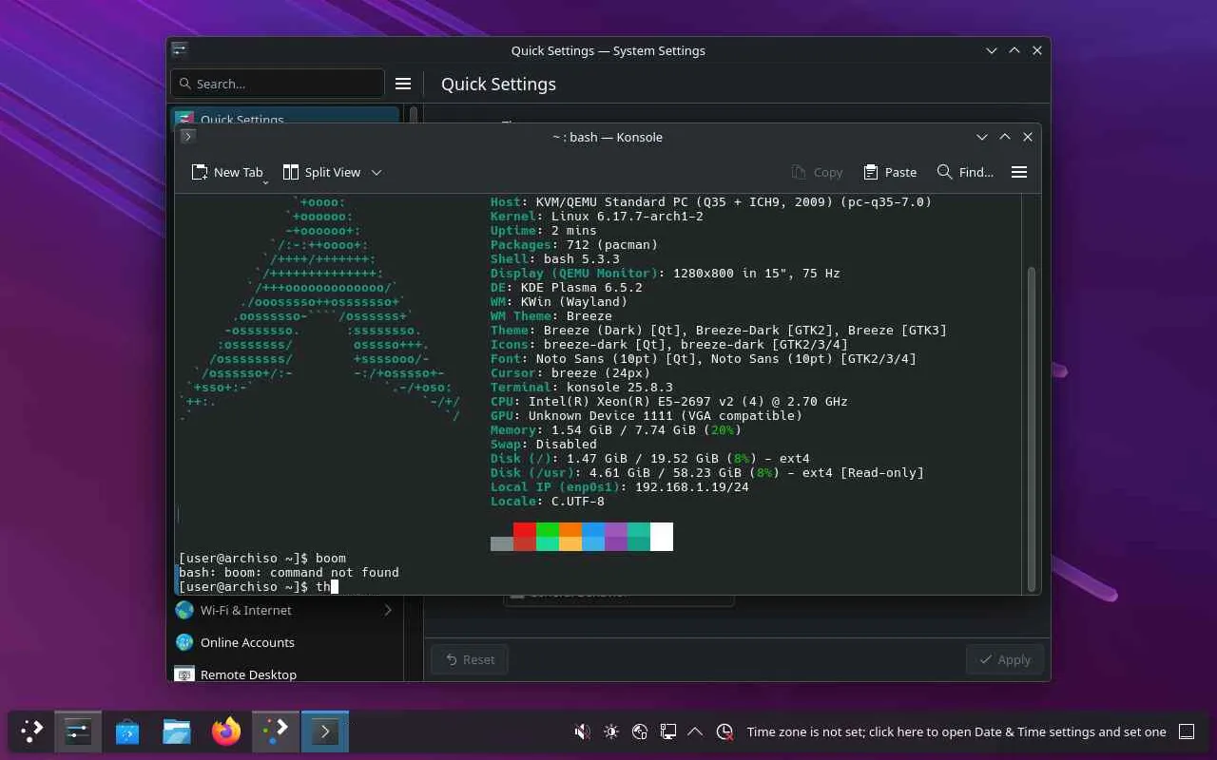This screenshot has width=1217, height=760.
Task: Click the Split View icon in Konsole
Action: (291, 172)
